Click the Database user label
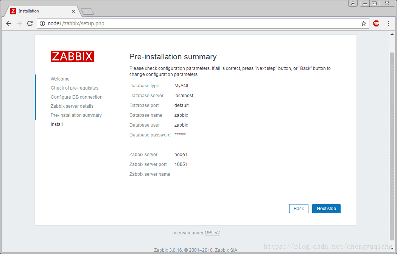 pyautogui.click(x=145, y=125)
